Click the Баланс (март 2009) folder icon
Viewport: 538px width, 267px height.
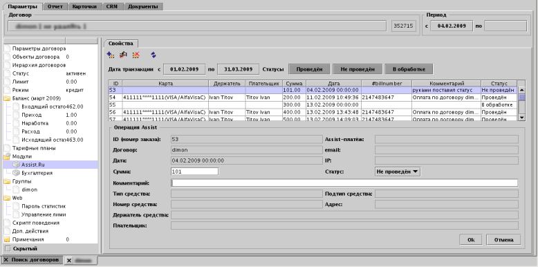coord(7,98)
